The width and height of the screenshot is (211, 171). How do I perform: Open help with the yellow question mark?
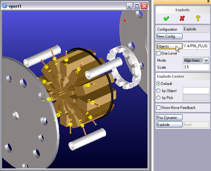[x=198, y=18]
